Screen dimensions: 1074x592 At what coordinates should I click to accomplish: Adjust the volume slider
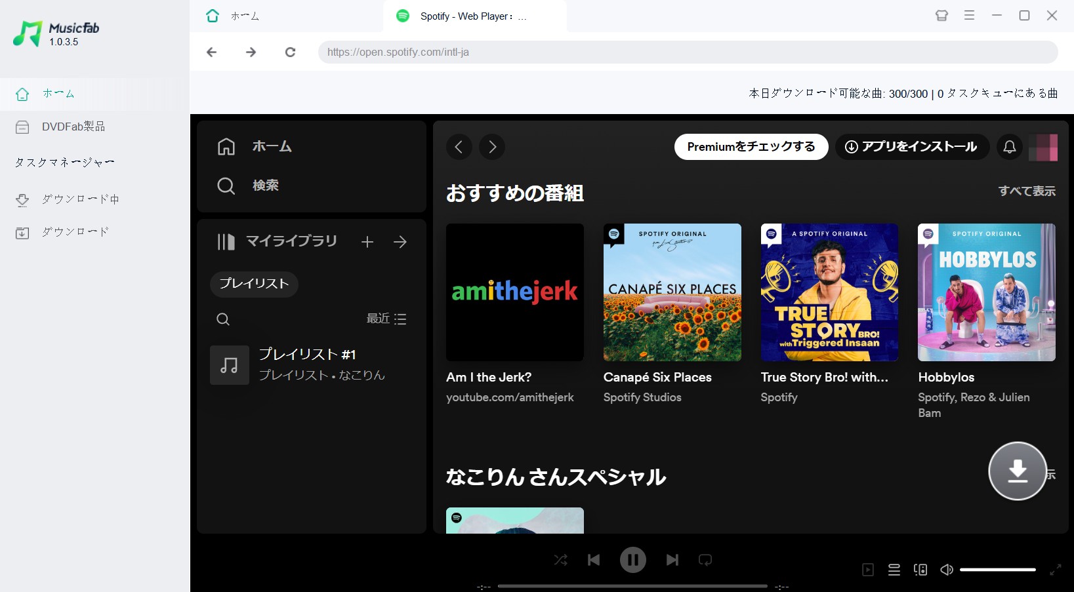998,570
